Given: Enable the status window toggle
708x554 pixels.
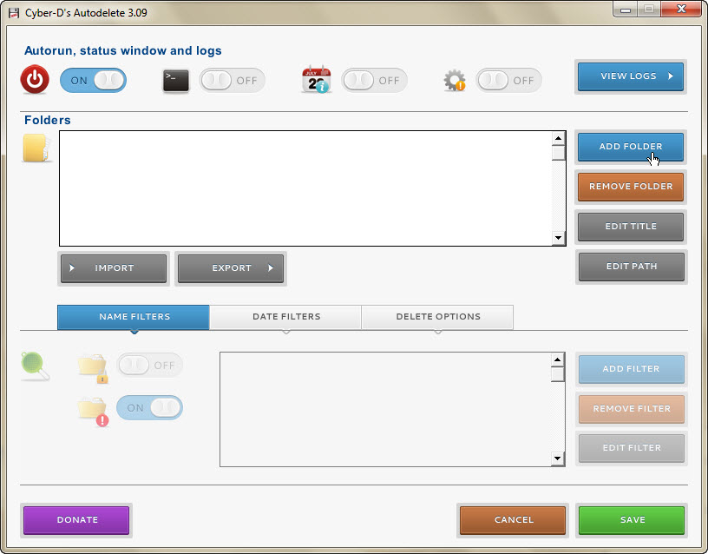Looking at the screenshot, I should click(x=232, y=81).
